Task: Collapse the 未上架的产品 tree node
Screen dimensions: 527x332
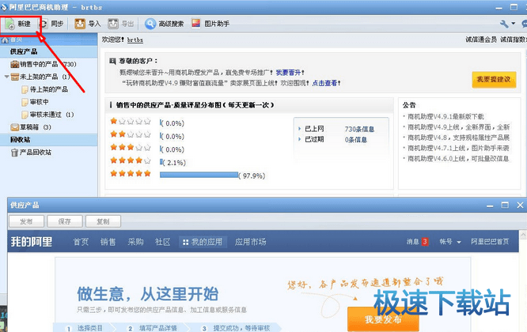Action: click(6, 77)
